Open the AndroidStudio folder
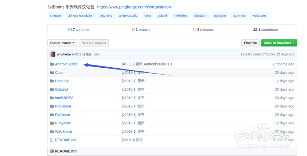307x156 pixels. 66,64
